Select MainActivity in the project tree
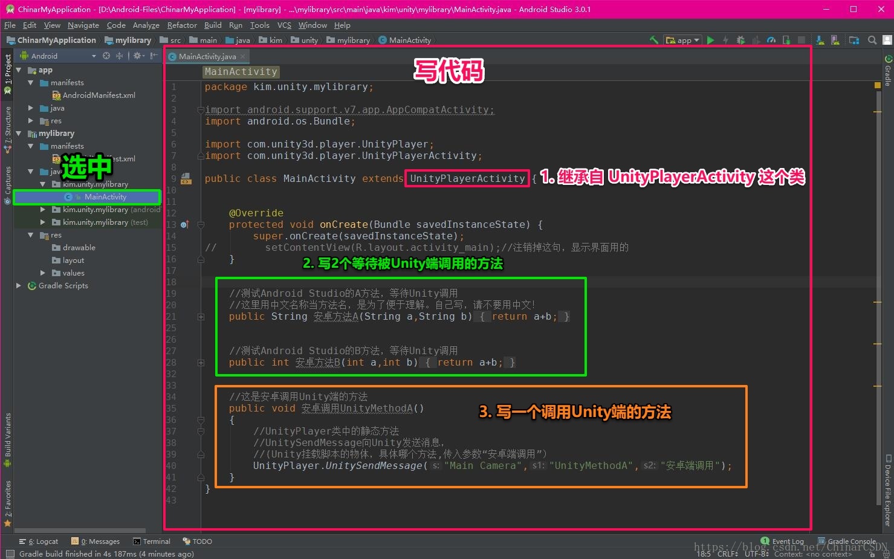 [105, 197]
